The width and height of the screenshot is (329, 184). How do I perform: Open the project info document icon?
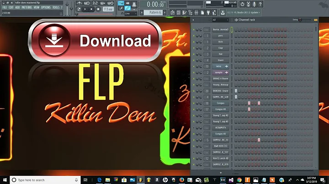202,13
